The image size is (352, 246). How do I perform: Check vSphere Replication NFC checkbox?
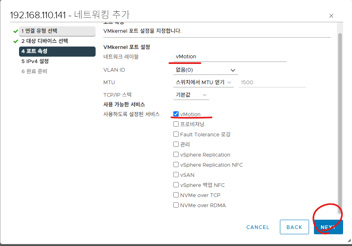tap(176, 165)
